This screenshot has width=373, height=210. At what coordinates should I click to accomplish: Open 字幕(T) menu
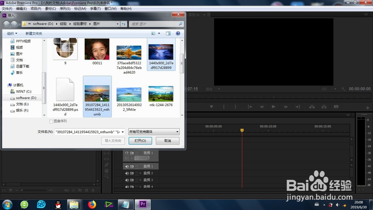pos(95,9)
